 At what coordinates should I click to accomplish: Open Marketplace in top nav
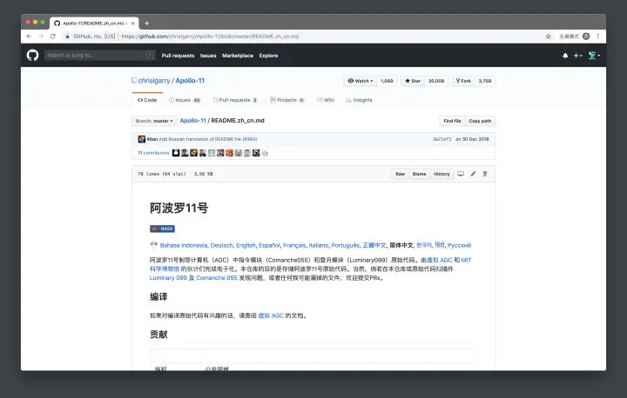pos(238,56)
